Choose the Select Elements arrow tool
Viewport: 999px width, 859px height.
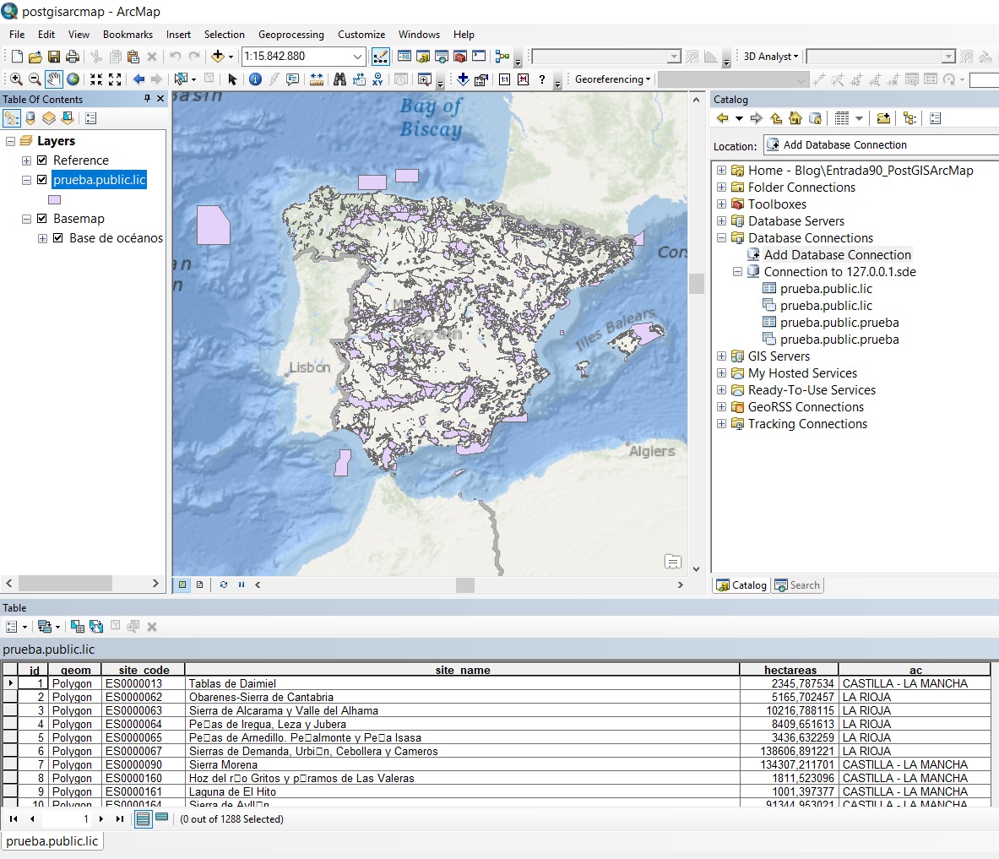point(232,79)
